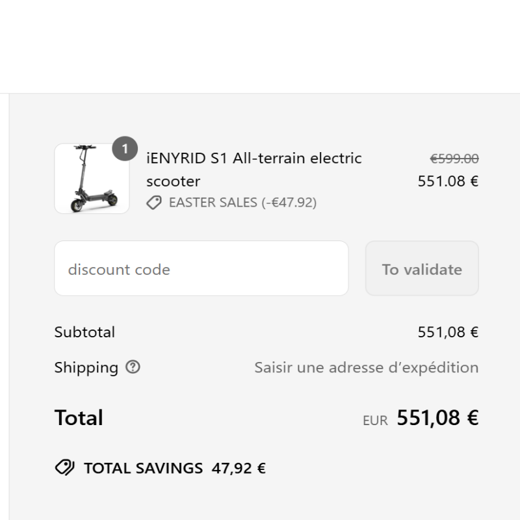The height and width of the screenshot is (520, 520).
Task: Click the EUR currency label
Action: (x=376, y=420)
